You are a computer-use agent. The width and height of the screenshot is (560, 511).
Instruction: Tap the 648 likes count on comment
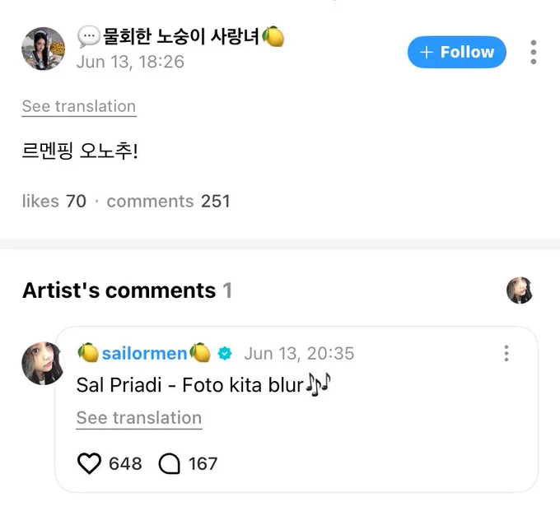125,463
